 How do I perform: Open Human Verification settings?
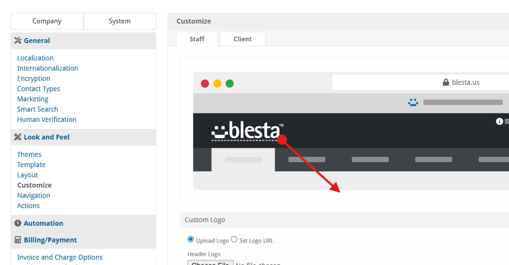tap(47, 120)
